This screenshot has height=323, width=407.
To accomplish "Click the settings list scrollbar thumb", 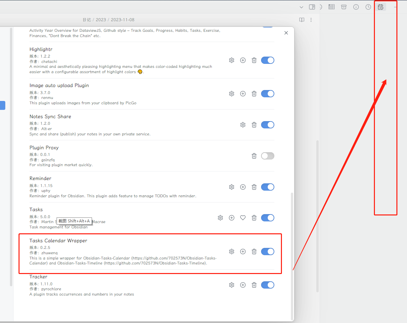I will tap(292, 256).
